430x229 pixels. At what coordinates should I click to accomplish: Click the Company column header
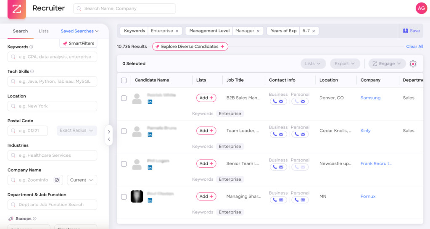point(370,80)
